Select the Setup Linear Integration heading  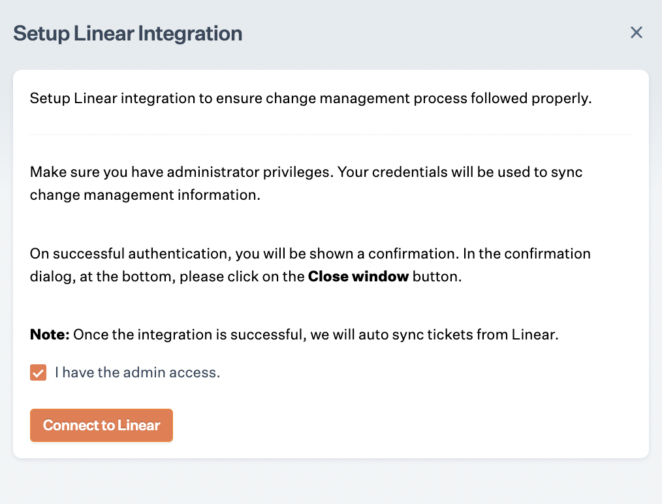(128, 33)
